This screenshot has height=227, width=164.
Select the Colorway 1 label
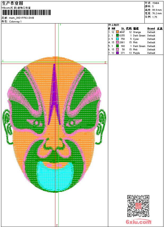(15, 22)
